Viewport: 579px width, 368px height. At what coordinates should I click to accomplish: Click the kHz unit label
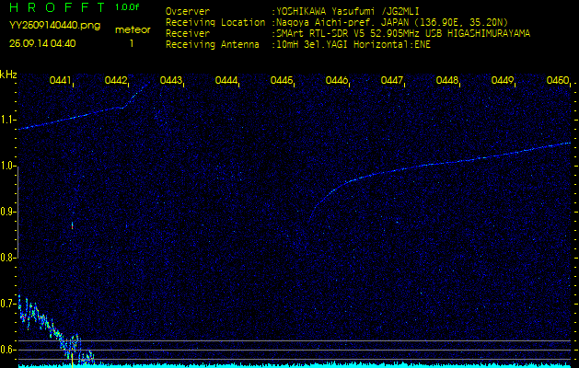(8, 74)
